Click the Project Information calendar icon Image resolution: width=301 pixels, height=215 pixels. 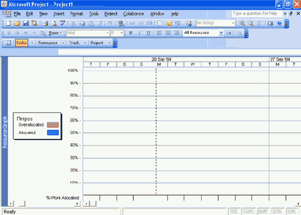point(160,23)
